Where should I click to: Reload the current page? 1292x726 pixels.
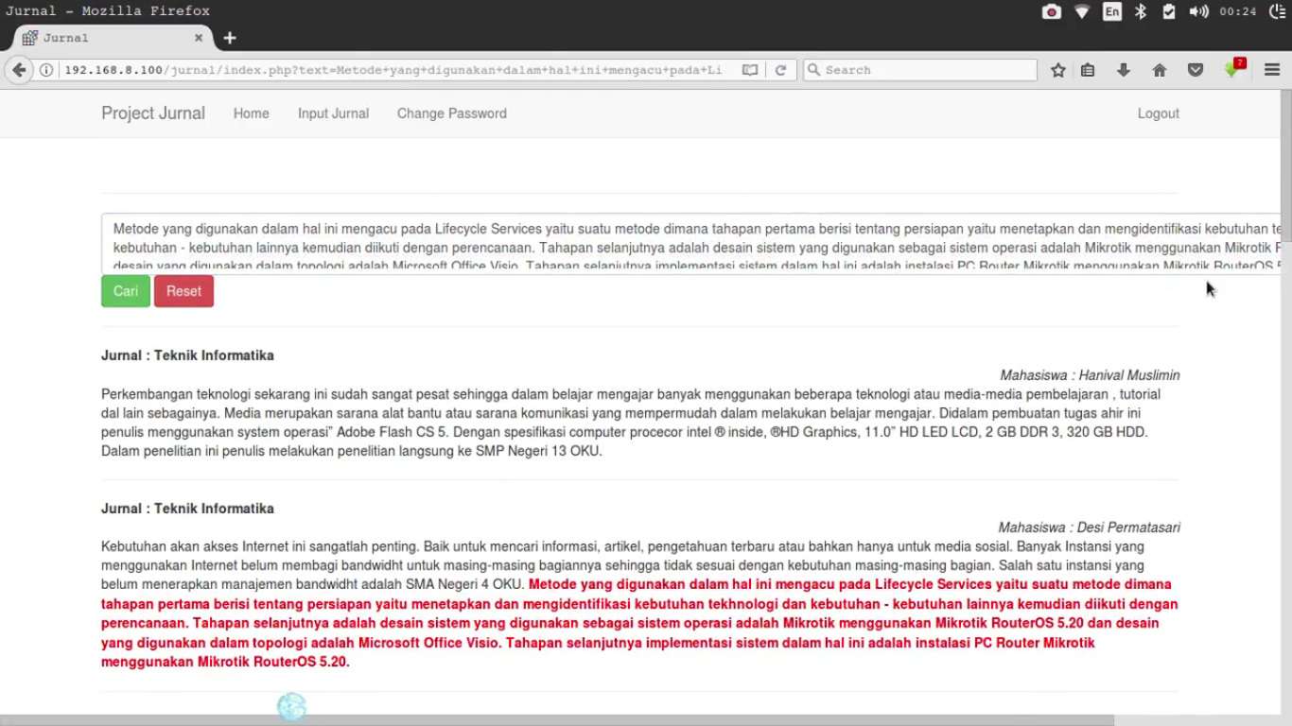[x=780, y=70]
